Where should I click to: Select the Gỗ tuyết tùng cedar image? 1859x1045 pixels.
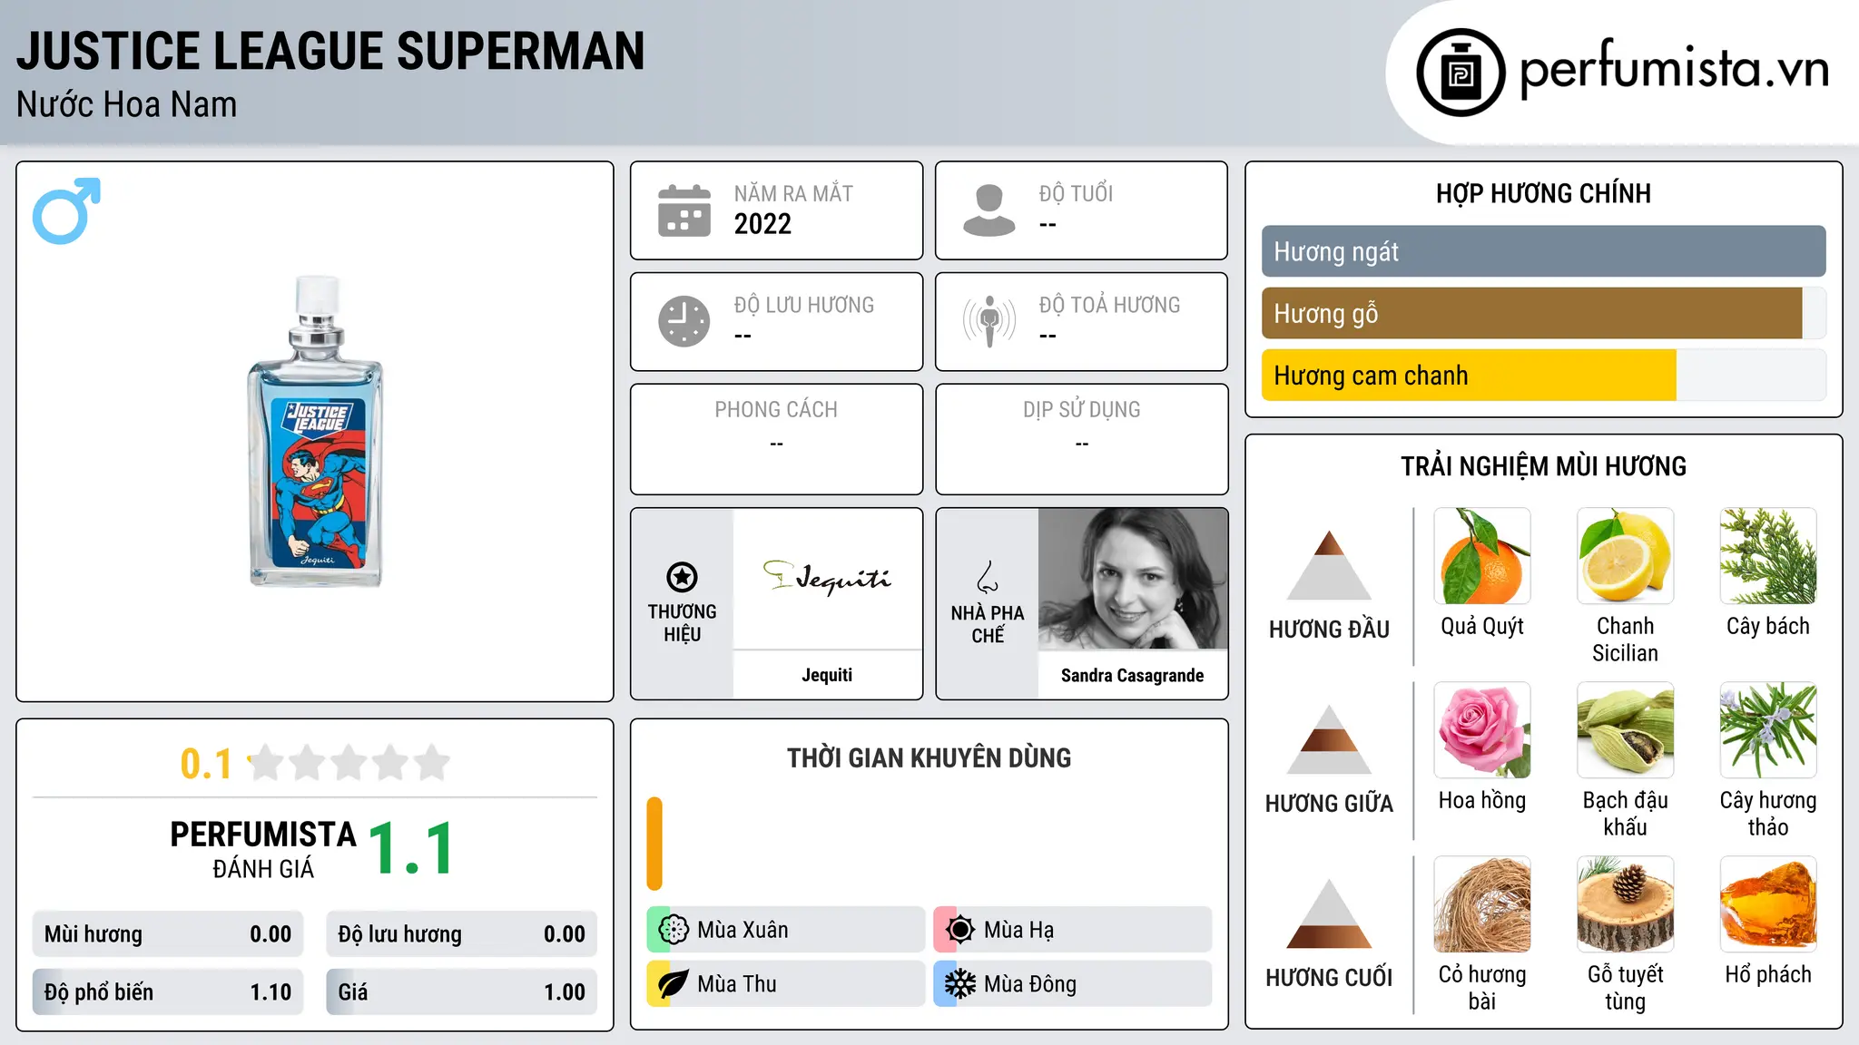point(1625,904)
